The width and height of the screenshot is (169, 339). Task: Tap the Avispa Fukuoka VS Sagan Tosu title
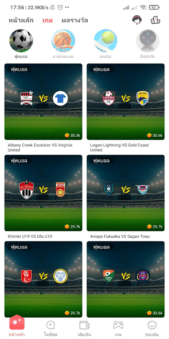coord(120,236)
